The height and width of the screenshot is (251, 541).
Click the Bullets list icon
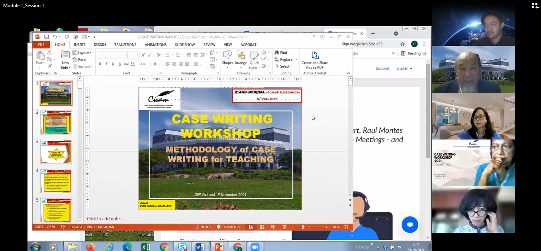(168, 55)
